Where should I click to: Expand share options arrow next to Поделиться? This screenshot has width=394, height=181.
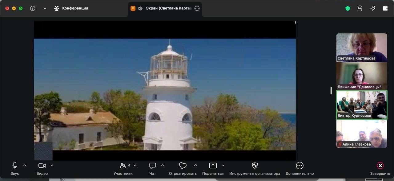(223, 166)
